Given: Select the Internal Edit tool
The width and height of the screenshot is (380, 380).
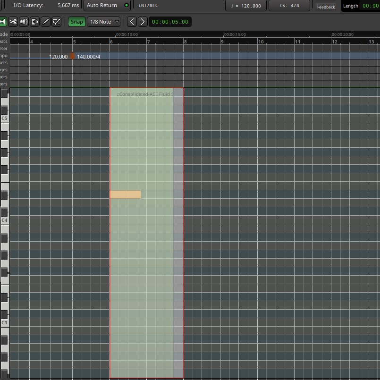Looking at the screenshot, I should pos(57,22).
